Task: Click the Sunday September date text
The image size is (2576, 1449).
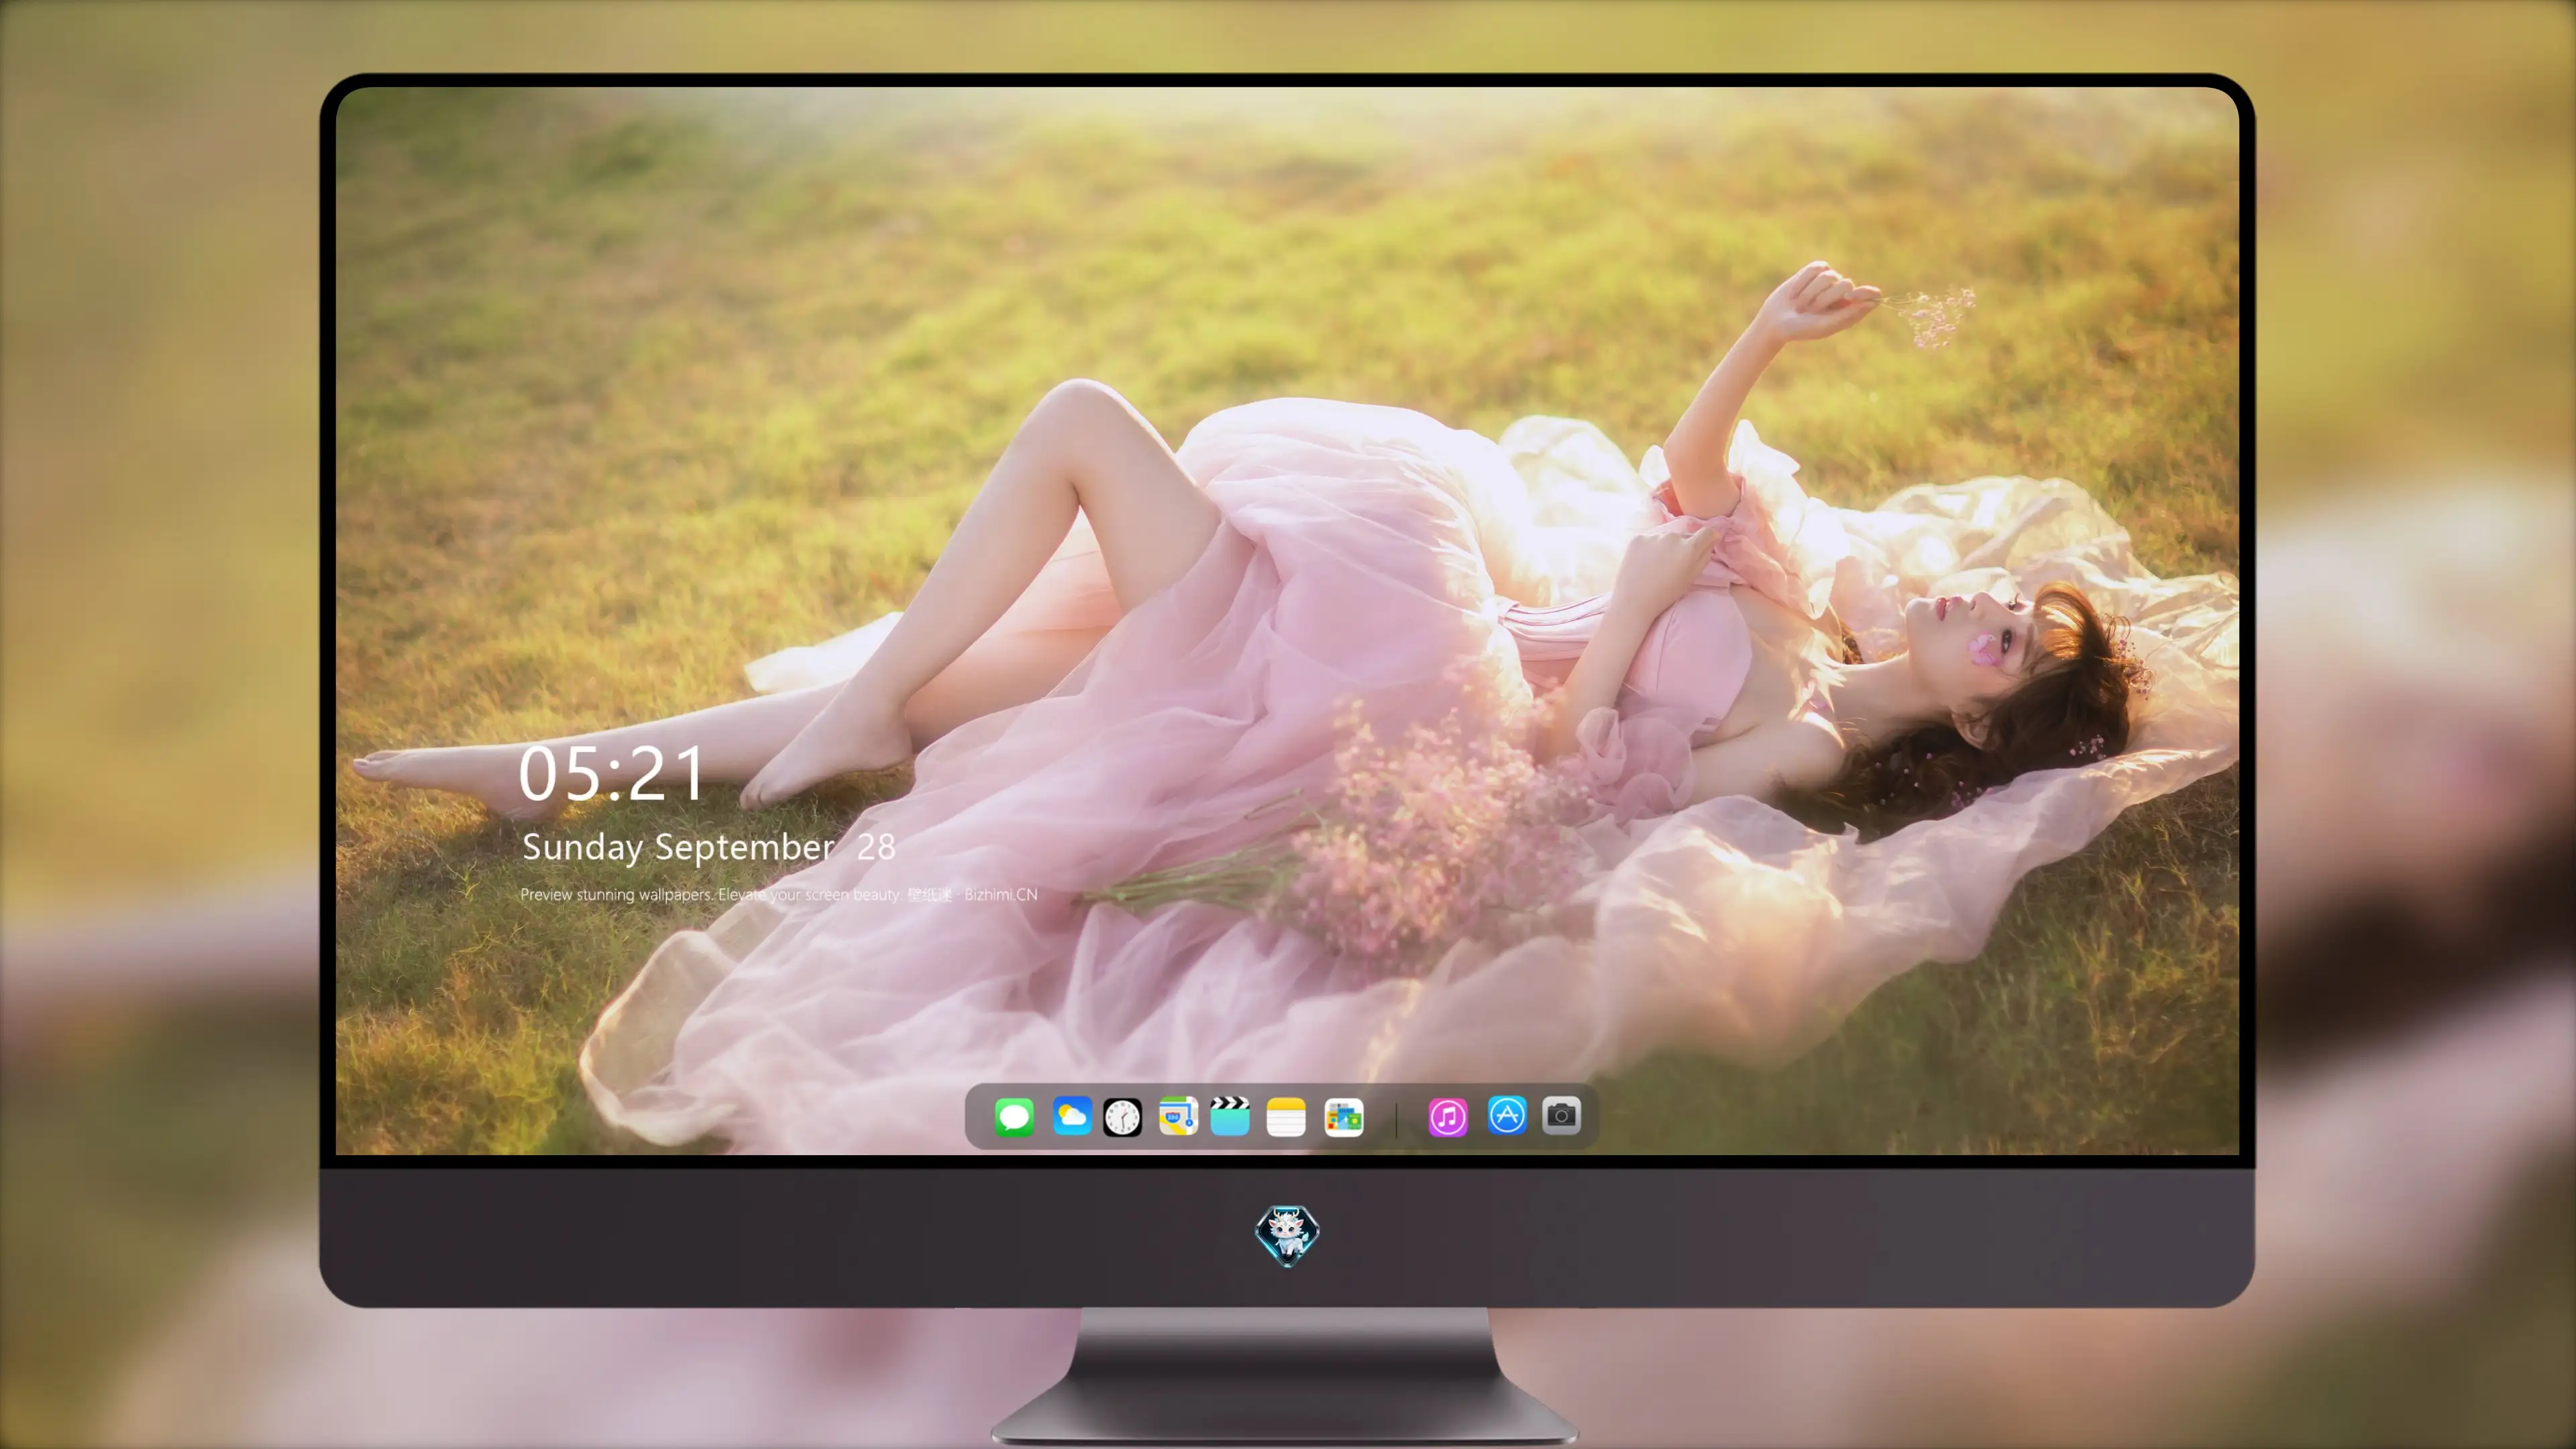Action: click(x=678, y=848)
